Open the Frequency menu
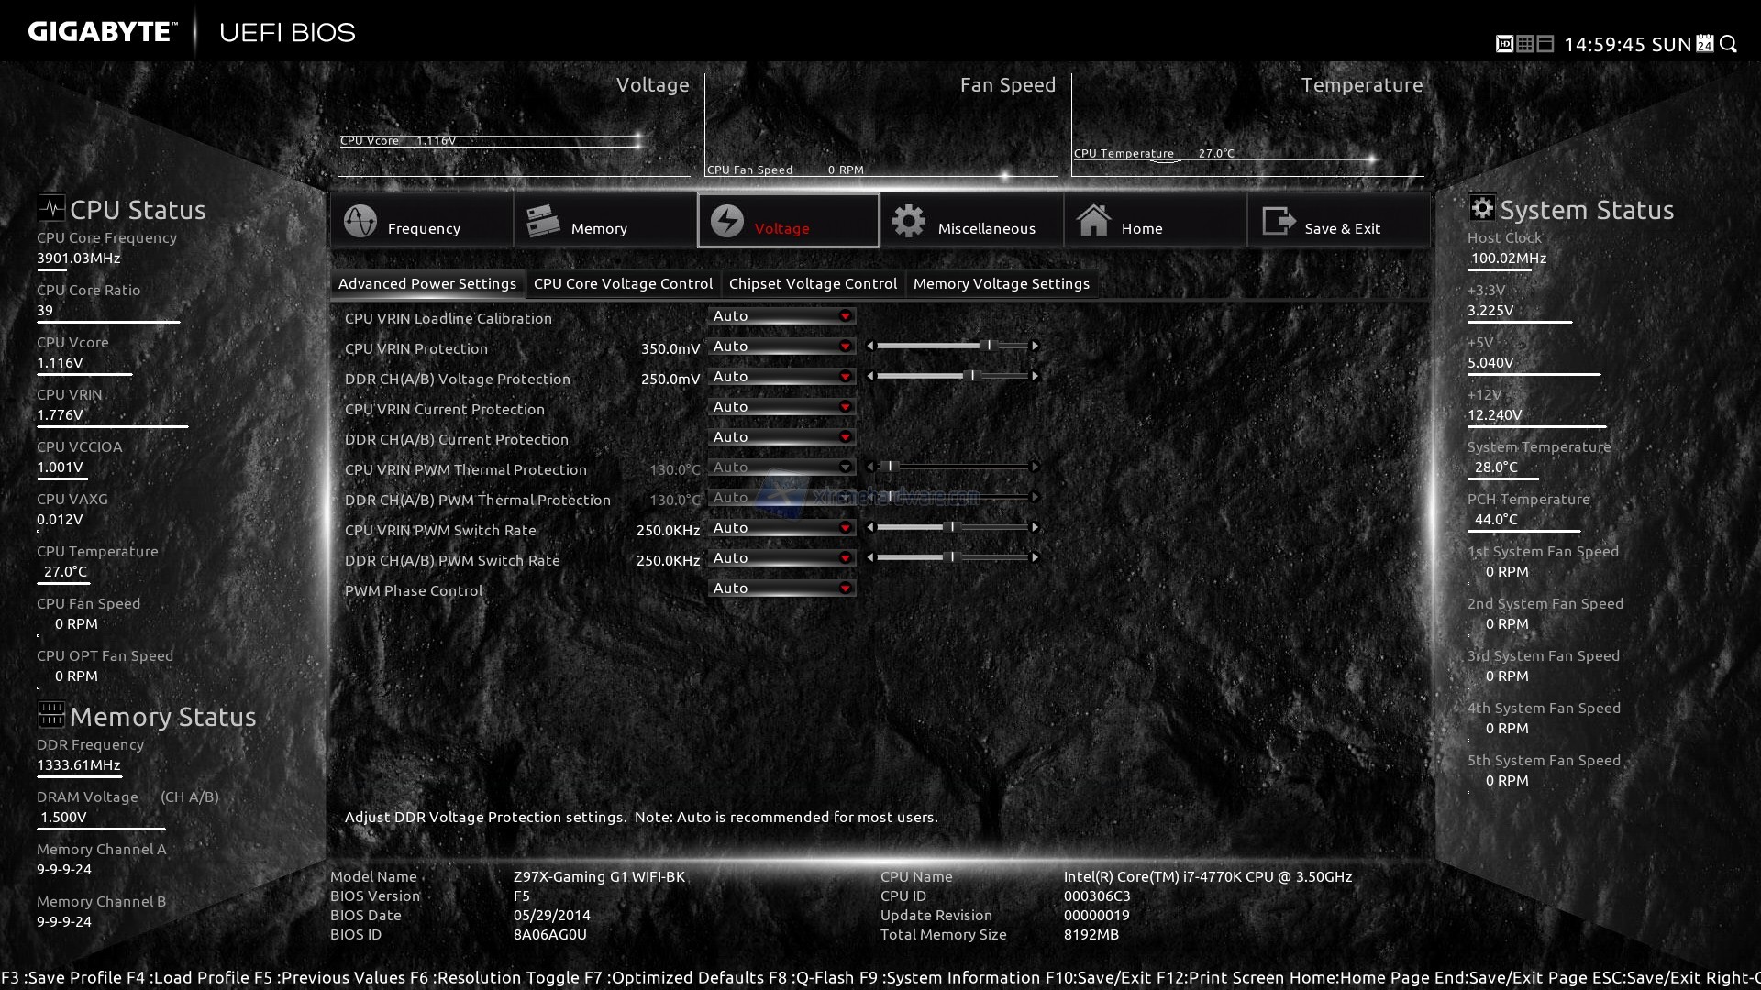 tap(421, 221)
